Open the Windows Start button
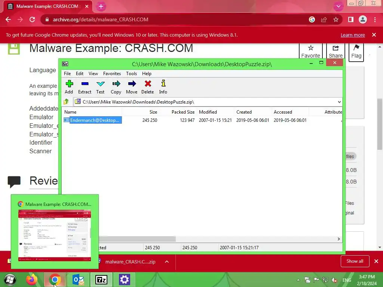The height and width of the screenshot is (287, 383). point(10,280)
